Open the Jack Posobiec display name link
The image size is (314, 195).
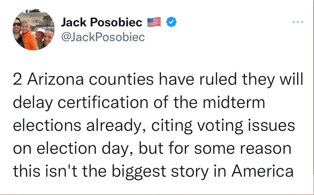(x=102, y=22)
